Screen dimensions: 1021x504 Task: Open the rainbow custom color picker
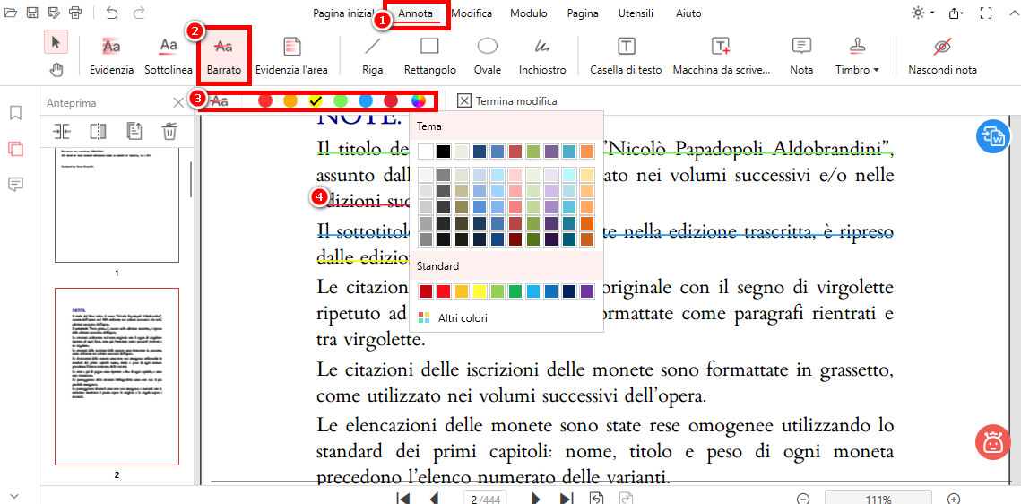click(418, 101)
